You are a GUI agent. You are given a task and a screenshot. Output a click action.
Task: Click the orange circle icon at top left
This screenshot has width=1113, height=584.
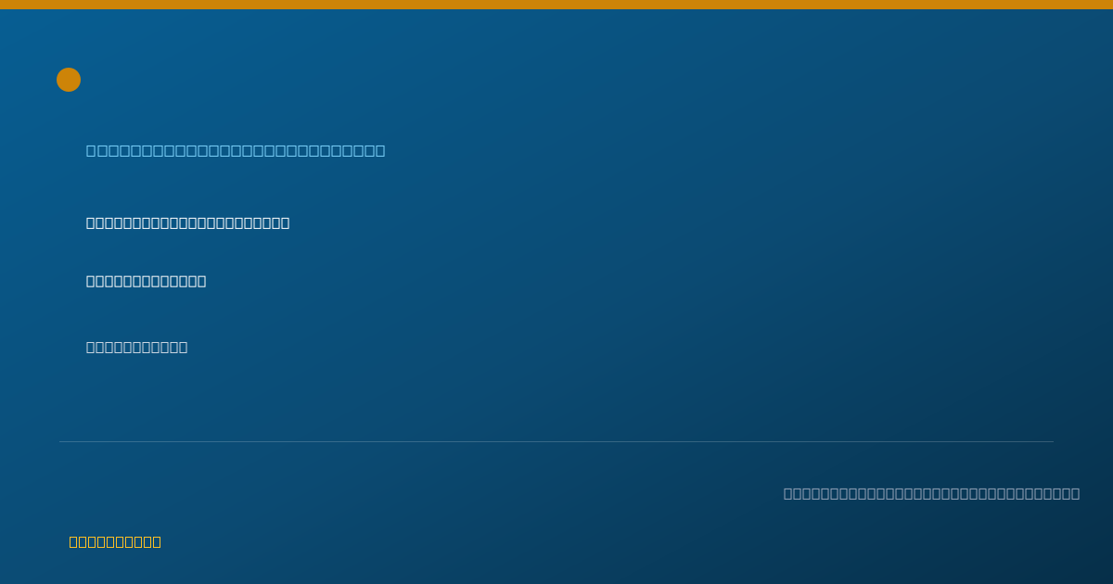coord(69,80)
